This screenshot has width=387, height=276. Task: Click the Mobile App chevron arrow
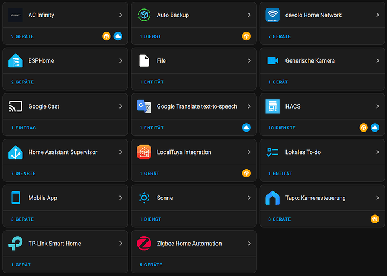pyautogui.click(x=121, y=198)
